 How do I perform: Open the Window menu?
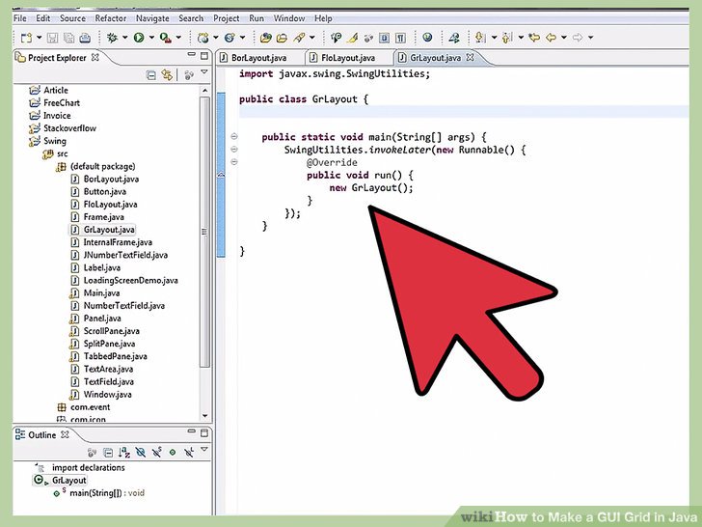coord(289,18)
